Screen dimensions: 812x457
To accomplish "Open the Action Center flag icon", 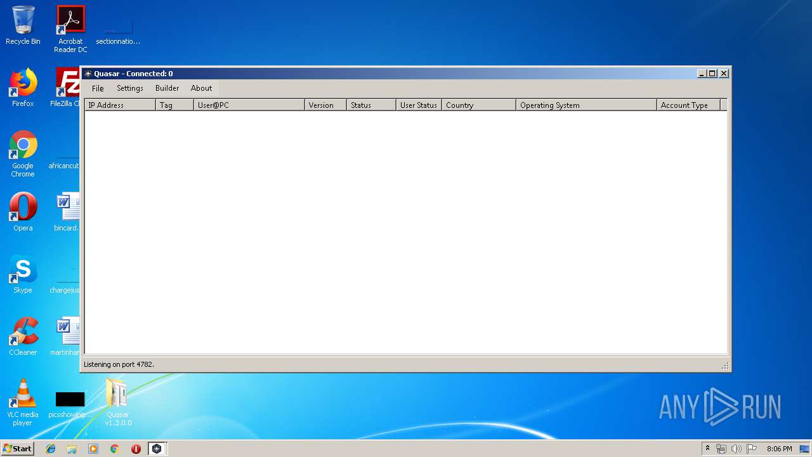I will click(x=752, y=449).
